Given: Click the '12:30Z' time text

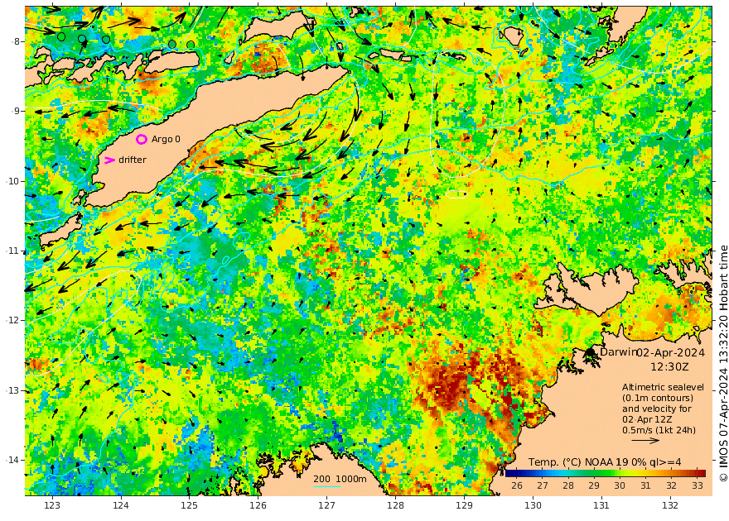Looking at the screenshot, I should (669, 367).
